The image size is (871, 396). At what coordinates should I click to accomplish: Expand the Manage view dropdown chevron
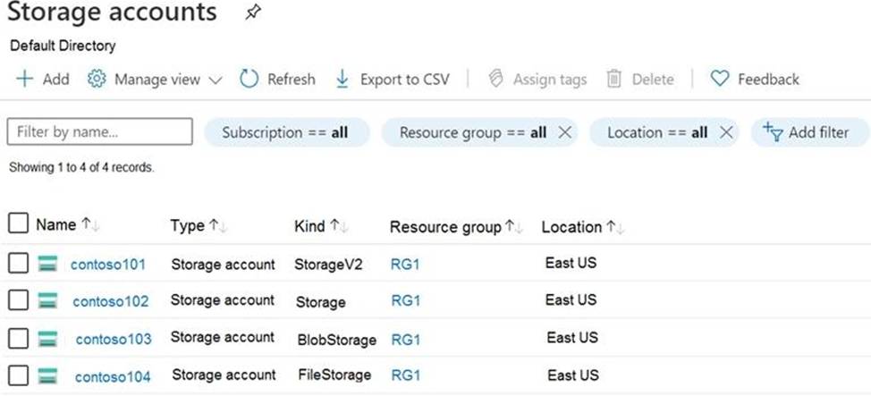(x=215, y=80)
